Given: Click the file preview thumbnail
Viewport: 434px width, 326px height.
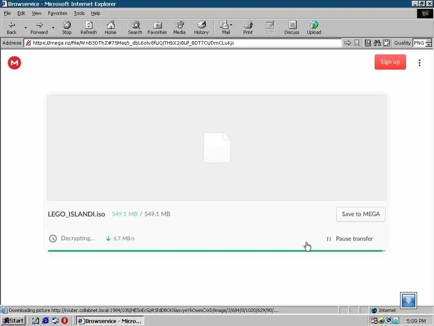Looking at the screenshot, I should (x=217, y=147).
